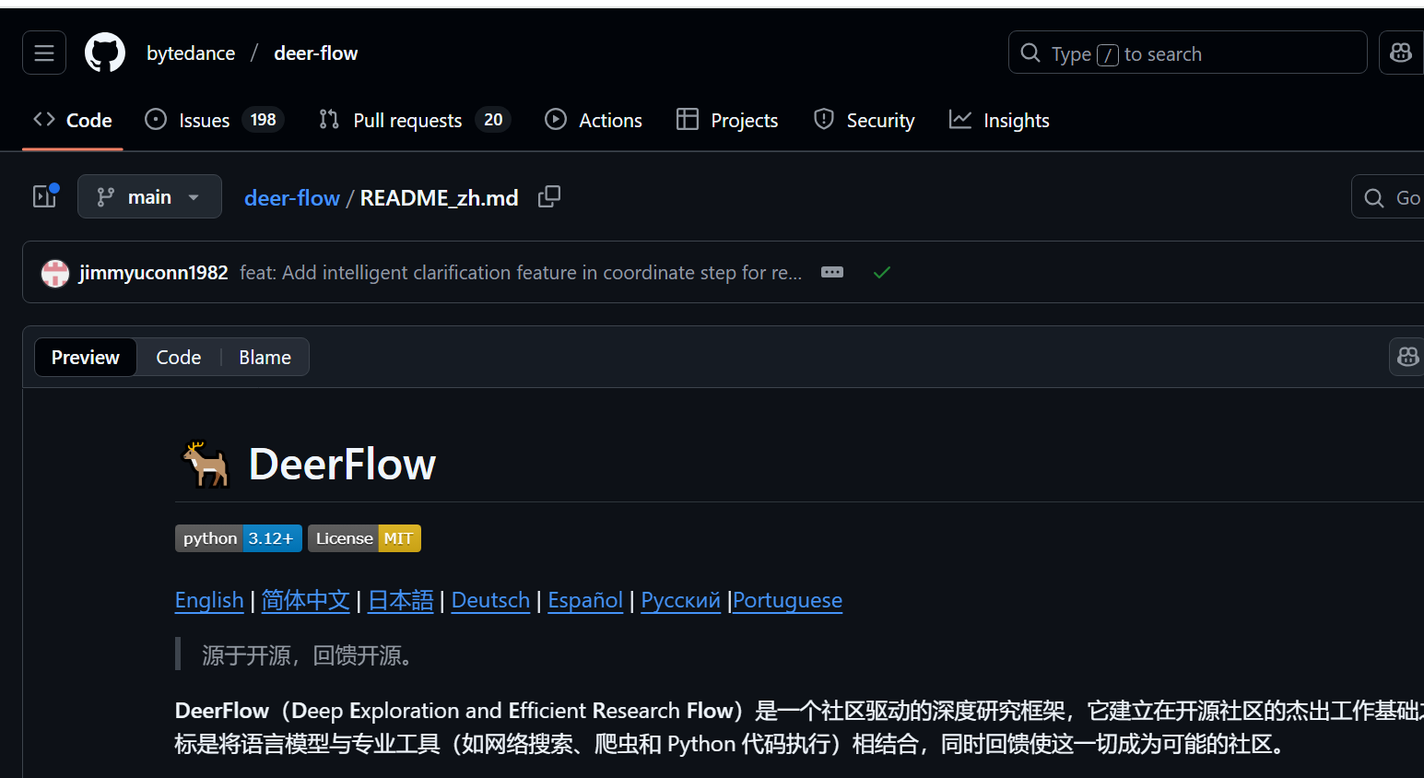Open the main branch dropdown
The image size is (1424, 778).
point(149,196)
